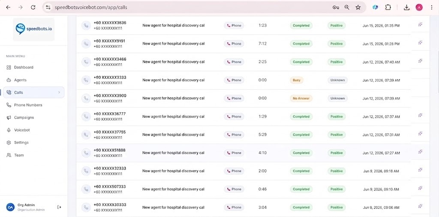Click call icon for XXXXX51888 row

pos(86,153)
